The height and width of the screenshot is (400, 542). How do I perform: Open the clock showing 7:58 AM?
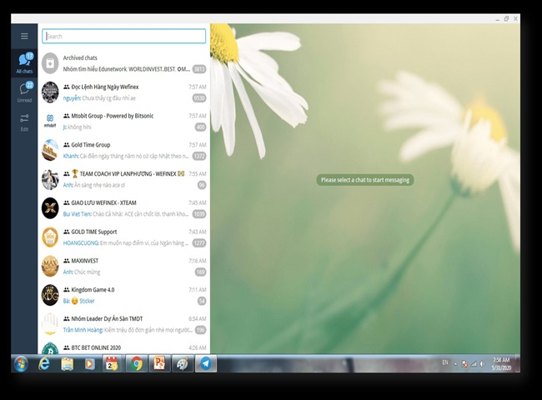(x=501, y=363)
